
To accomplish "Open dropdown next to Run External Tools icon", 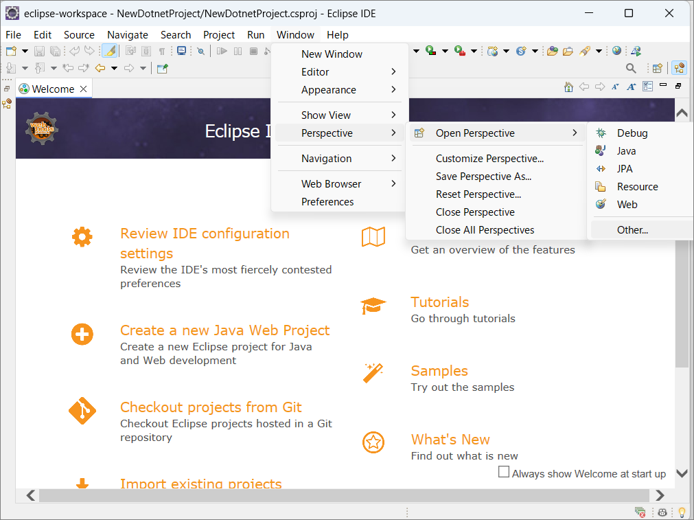I will (x=474, y=51).
